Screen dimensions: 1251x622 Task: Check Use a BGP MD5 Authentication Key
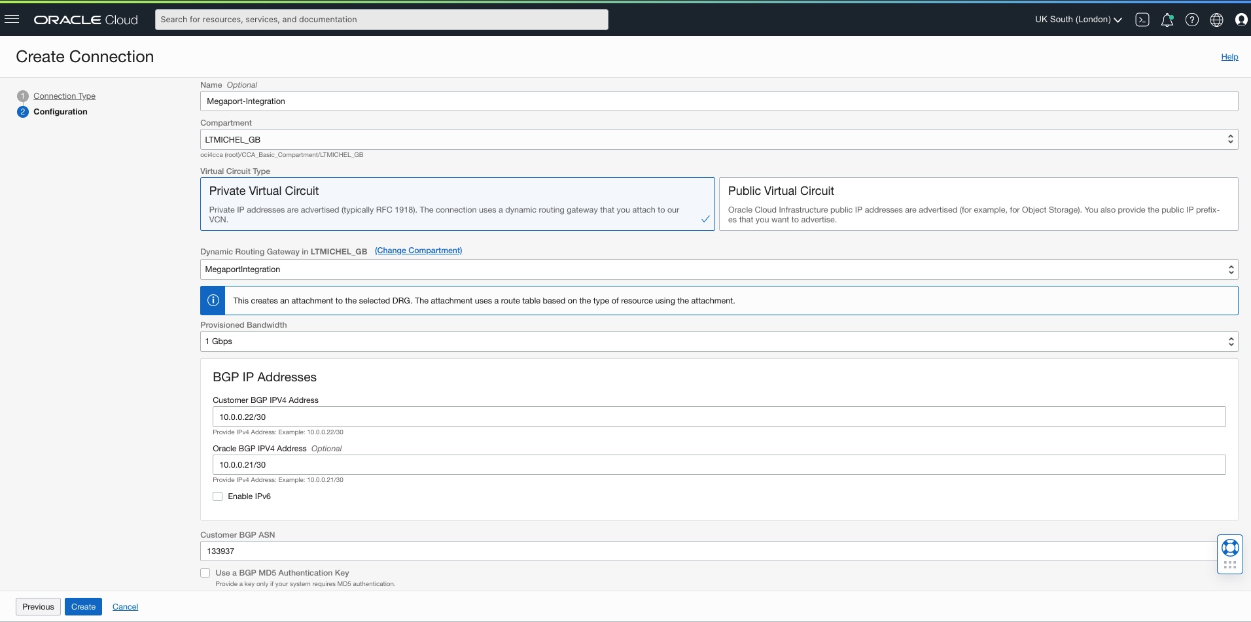point(205,572)
